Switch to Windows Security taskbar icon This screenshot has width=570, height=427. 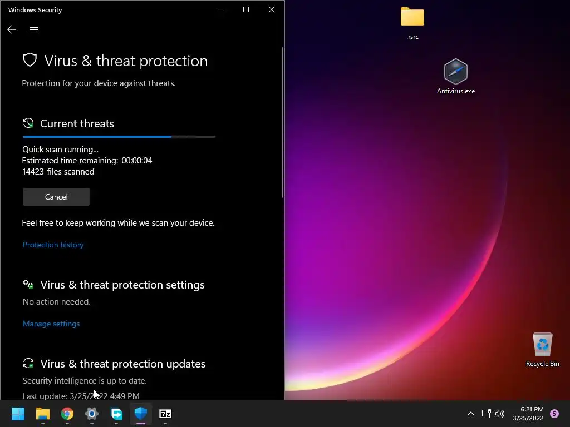(x=141, y=414)
